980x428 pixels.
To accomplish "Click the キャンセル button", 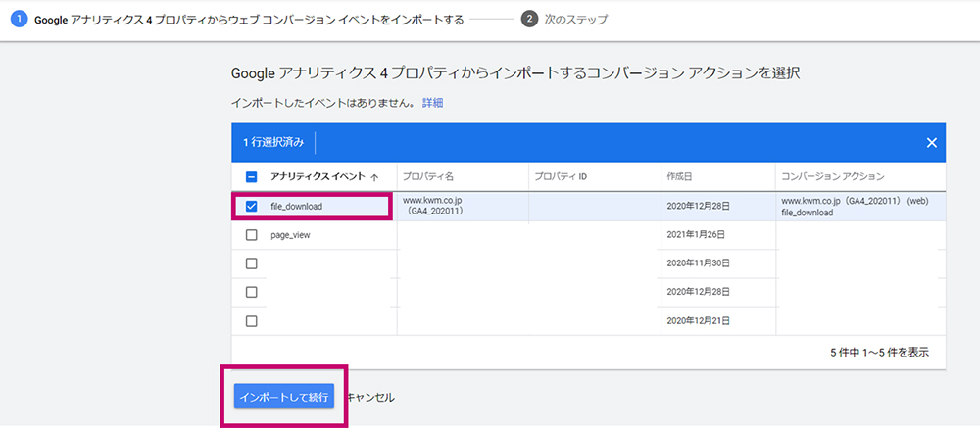I will pyautogui.click(x=370, y=397).
